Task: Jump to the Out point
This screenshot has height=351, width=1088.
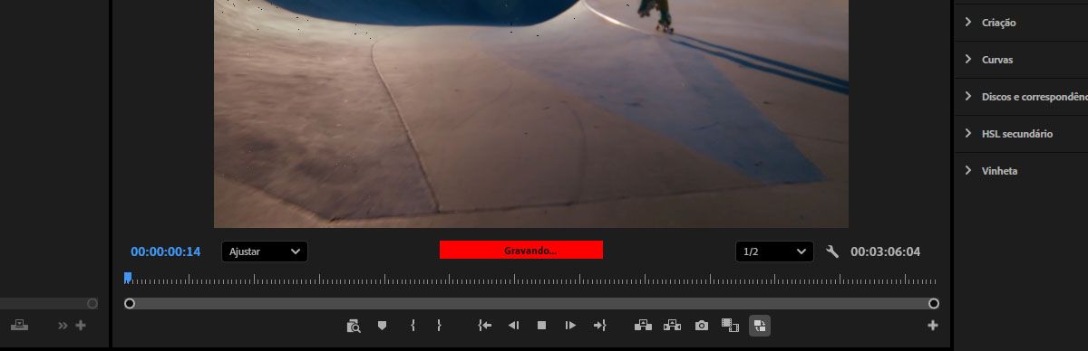Action: (599, 325)
